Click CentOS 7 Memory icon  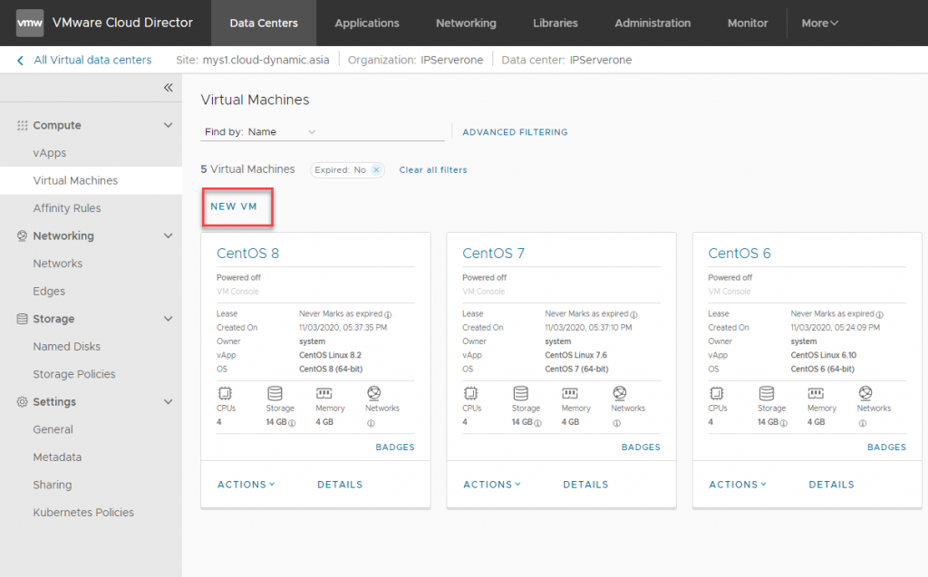coord(570,393)
